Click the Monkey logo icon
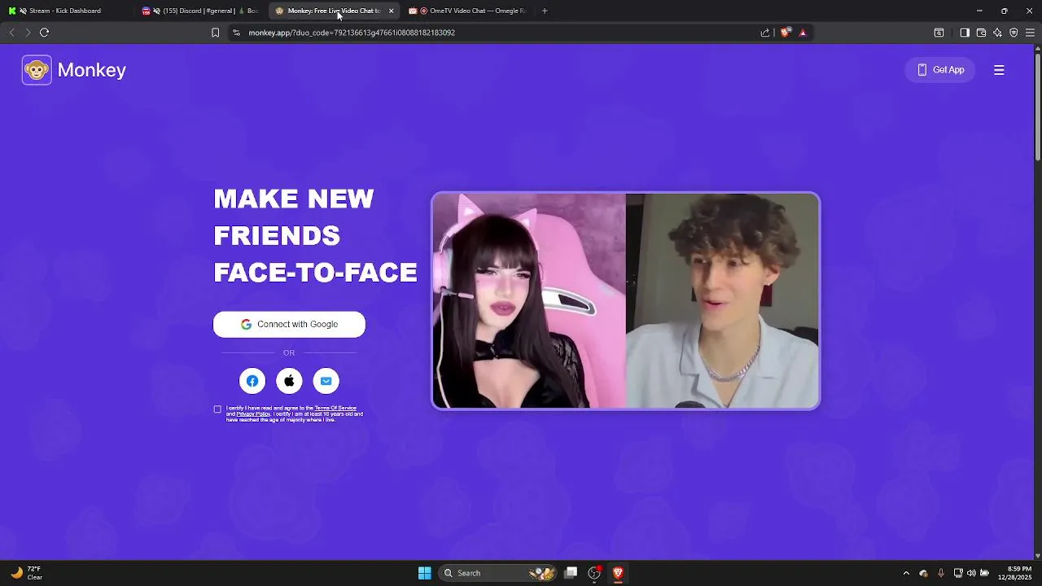The width and height of the screenshot is (1042, 586). point(37,70)
